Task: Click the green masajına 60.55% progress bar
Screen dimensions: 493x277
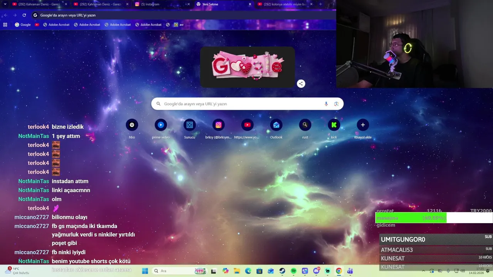Action: pyautogui.click(x=411, y=218)
